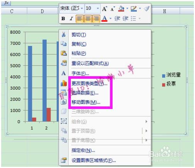Expand the font color dropdown arrow

click(110, 19)
